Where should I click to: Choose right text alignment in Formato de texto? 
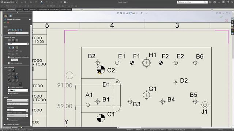point(17,40)
